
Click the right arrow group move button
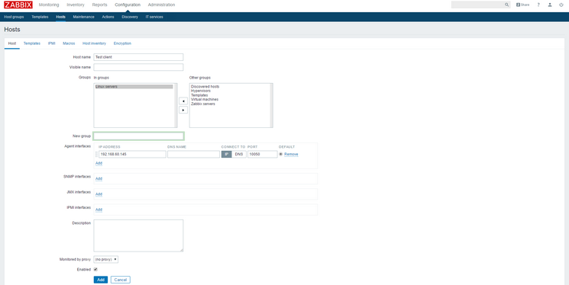point(183,110)
